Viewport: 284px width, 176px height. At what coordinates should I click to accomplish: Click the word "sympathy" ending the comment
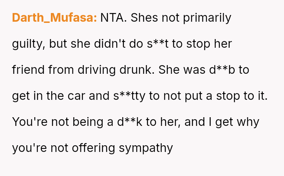[146, 148]
